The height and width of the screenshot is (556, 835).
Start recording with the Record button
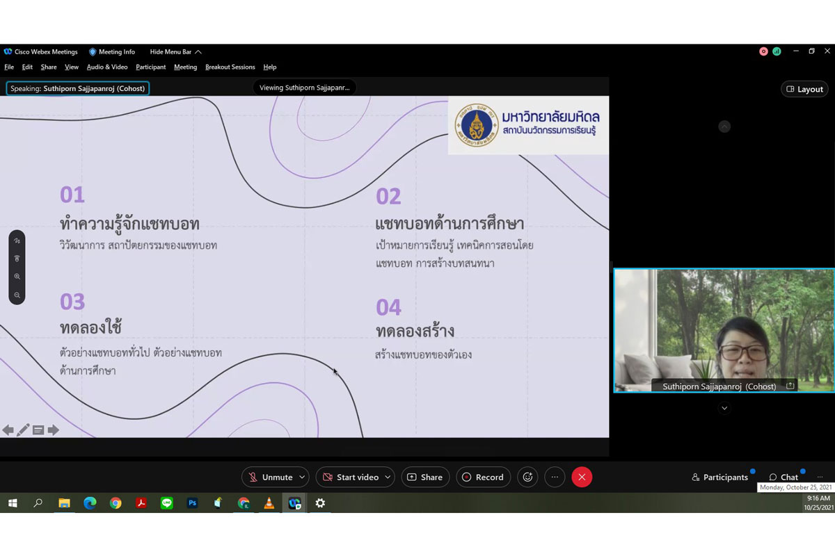[x=483, y=477]
